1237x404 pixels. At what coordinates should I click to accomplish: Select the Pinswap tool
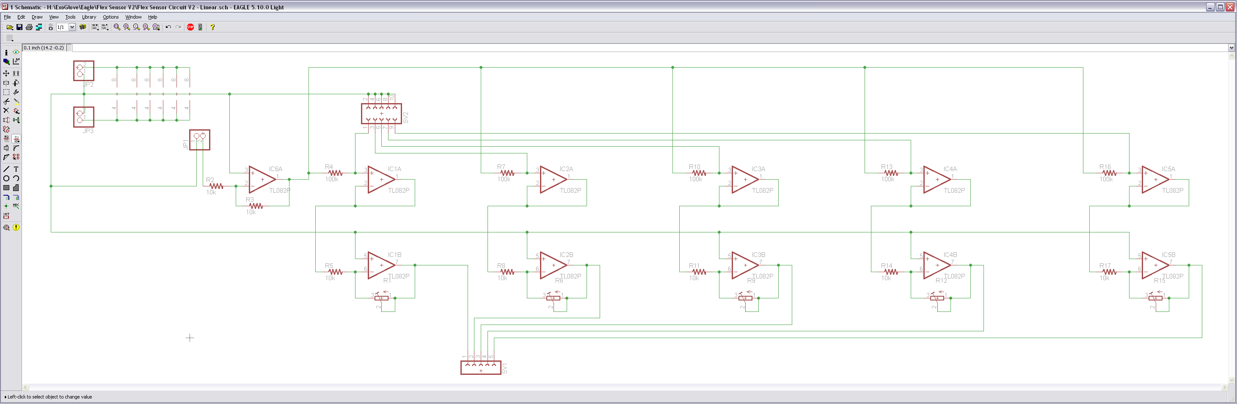tap(6, 120)
